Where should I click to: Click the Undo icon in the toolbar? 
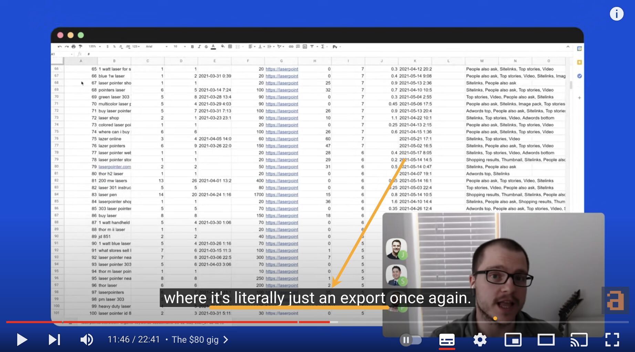coord(60,46)
